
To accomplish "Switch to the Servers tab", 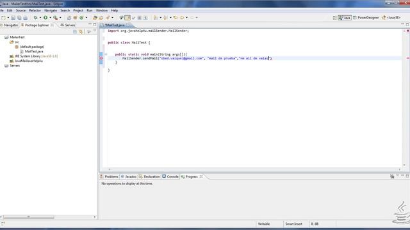I will (x=68, y=25).
